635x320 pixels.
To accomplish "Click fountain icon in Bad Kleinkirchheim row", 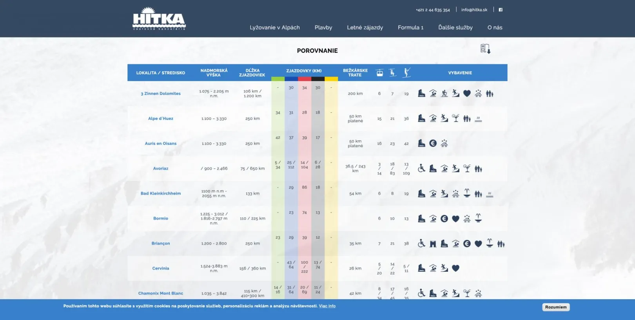I will tap(467, 193).
